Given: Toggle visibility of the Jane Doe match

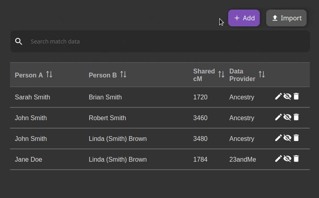Looking at the screenshot, I should [x=287, y=158].
